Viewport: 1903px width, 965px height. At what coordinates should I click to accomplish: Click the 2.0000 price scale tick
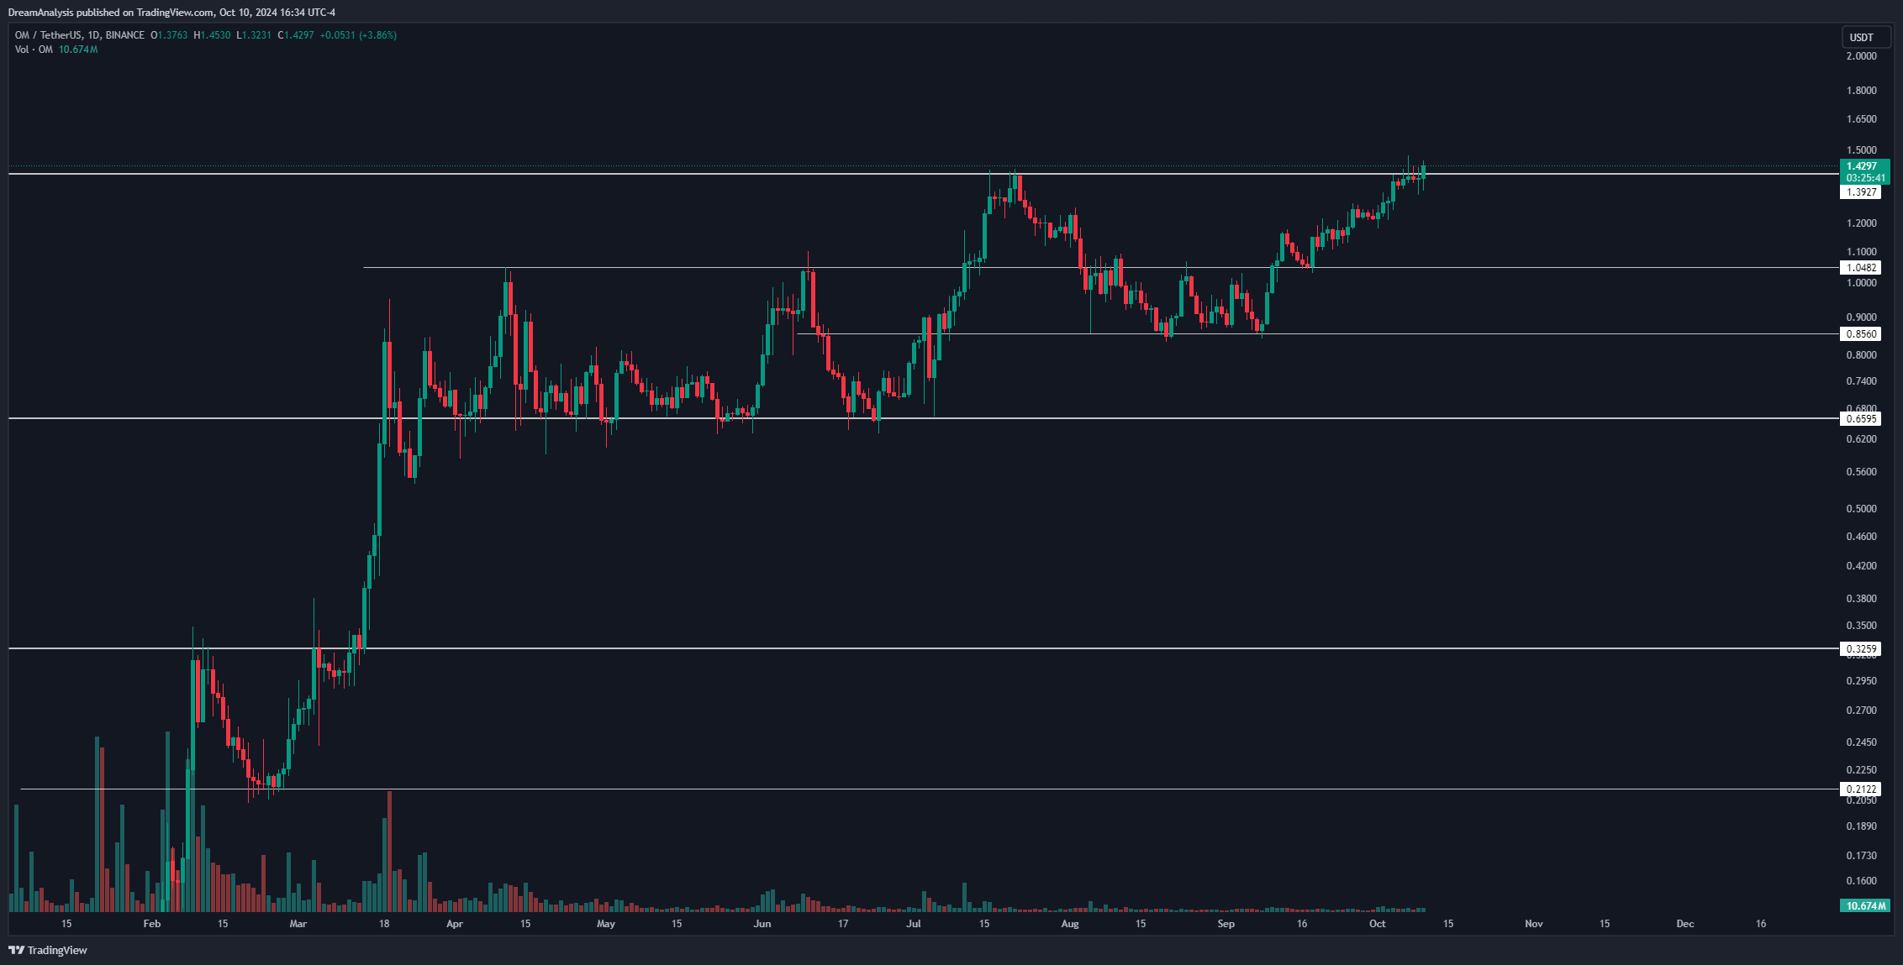pyautogui.click(x=1861, y=56)
